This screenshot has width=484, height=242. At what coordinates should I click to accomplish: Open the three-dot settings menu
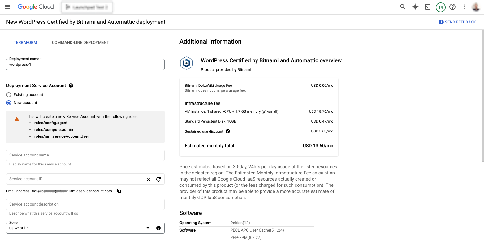[465, 7]
